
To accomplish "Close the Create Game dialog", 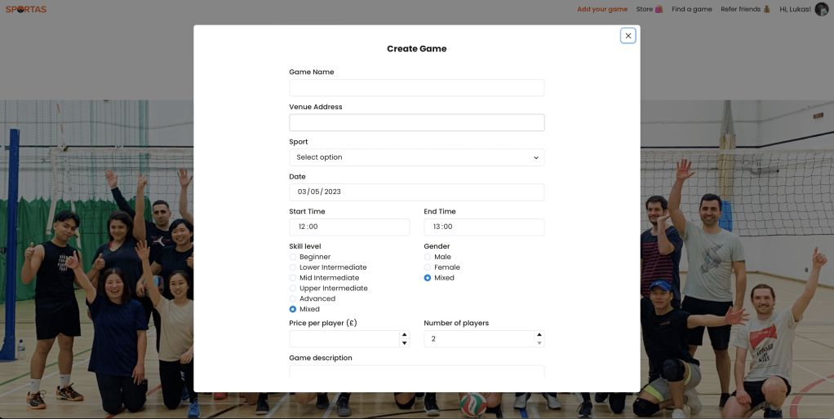I will 628,36.
